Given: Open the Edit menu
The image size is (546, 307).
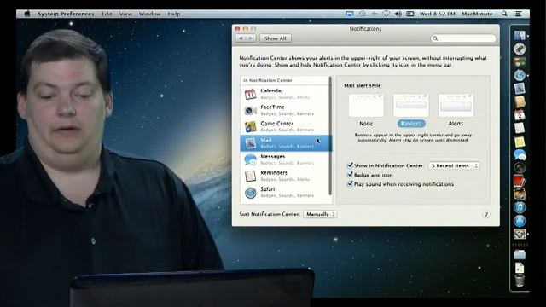Looking at the screenshot, I should coord(107,14).
